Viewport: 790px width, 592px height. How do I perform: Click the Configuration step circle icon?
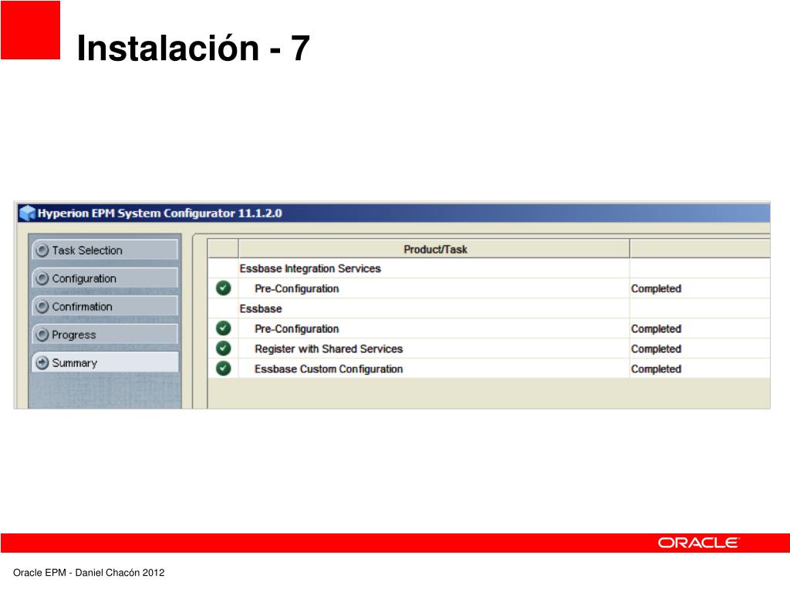coord(43,278)
